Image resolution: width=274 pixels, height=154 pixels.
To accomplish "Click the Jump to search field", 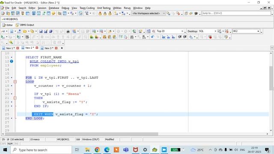I will click(x=236, y=13).
